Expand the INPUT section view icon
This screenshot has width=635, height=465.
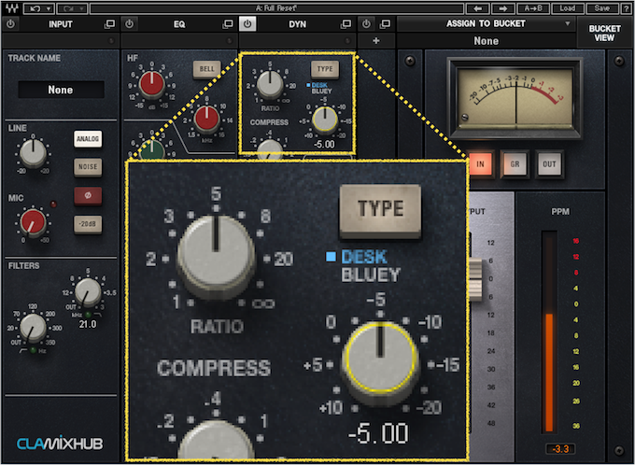pos(109,24)
